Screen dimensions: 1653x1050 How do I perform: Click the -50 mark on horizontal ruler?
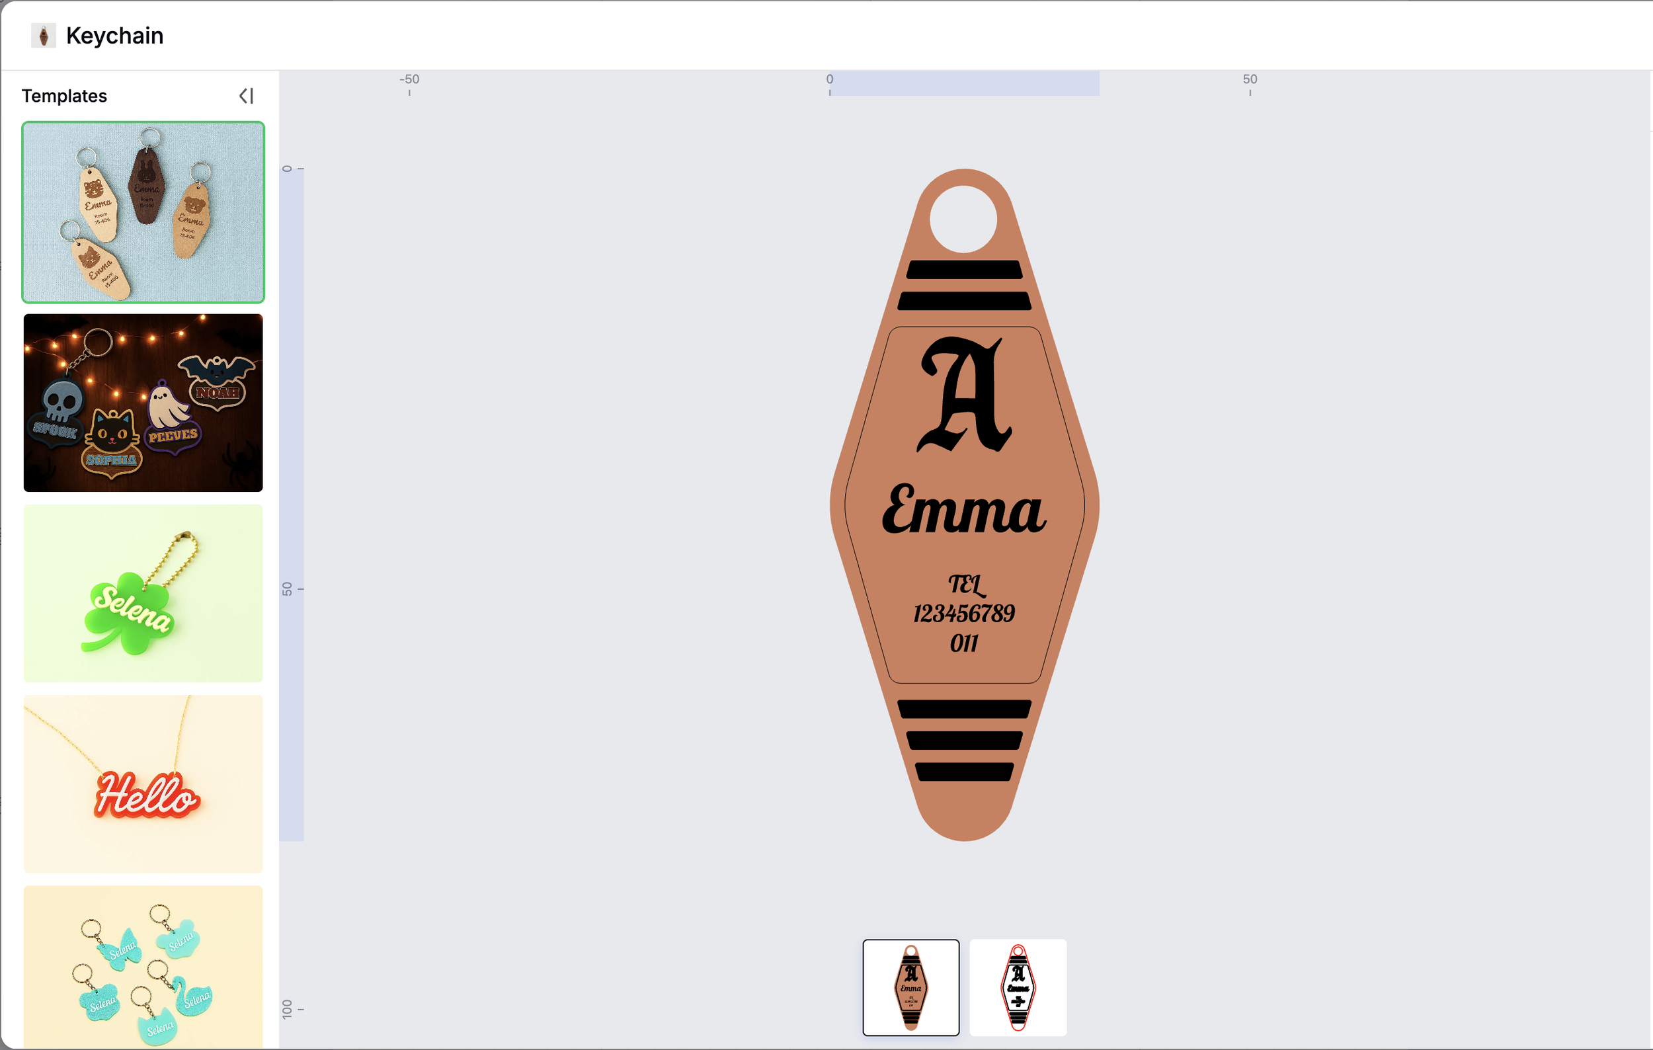click(x=410, y=79)
